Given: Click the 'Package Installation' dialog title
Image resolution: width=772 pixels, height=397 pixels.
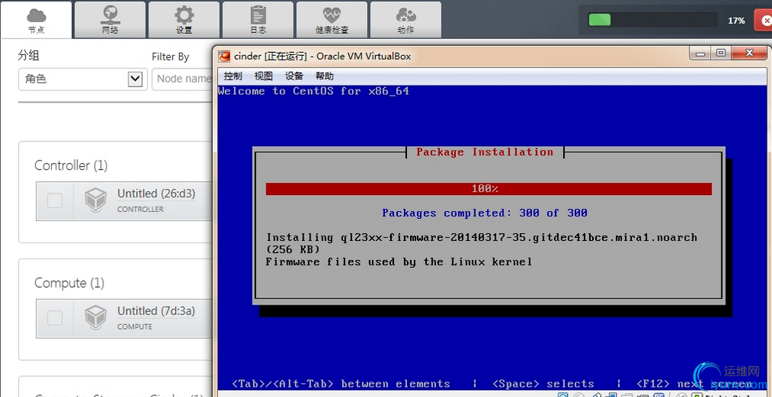Looking at the screenshot, I should click(484, 152).
